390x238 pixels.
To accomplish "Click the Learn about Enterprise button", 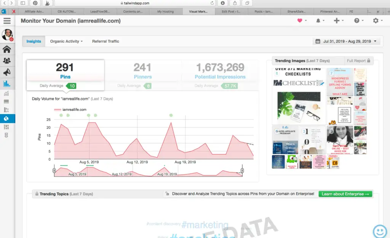I will (345, 194).
